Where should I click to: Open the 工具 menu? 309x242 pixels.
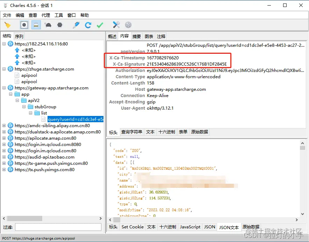tap(59, 15)
